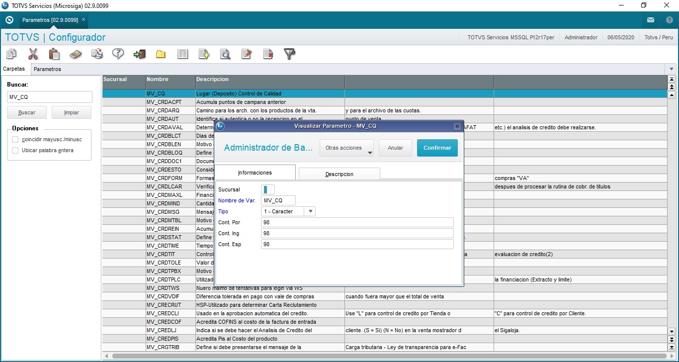Click the Buscar button
The width and height of the screenshot is (679, 362).
[27, 112]
